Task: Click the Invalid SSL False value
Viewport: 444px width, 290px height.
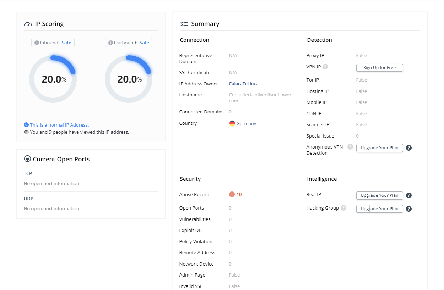Action: [x=234, y=286]
